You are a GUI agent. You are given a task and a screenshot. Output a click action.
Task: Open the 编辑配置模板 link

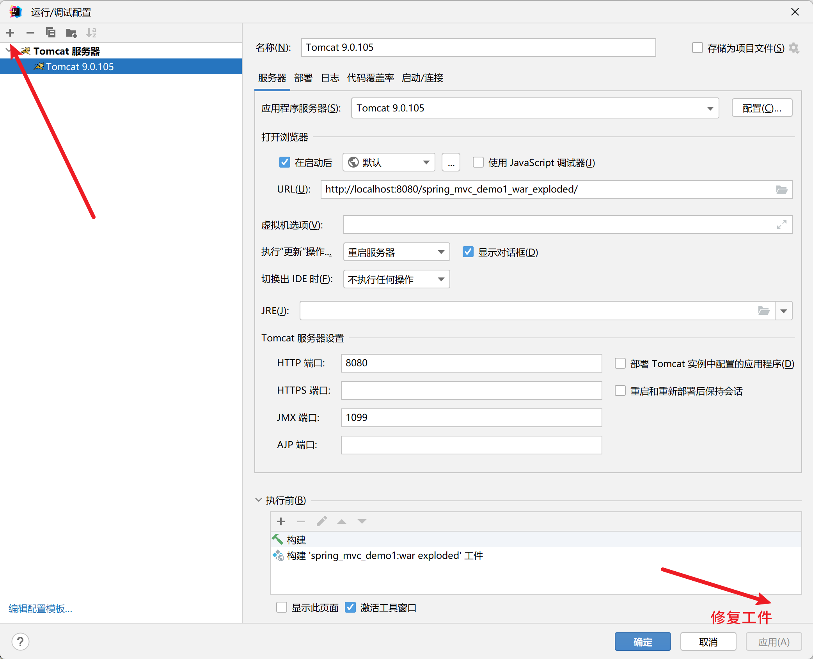[x=41, y=608]
